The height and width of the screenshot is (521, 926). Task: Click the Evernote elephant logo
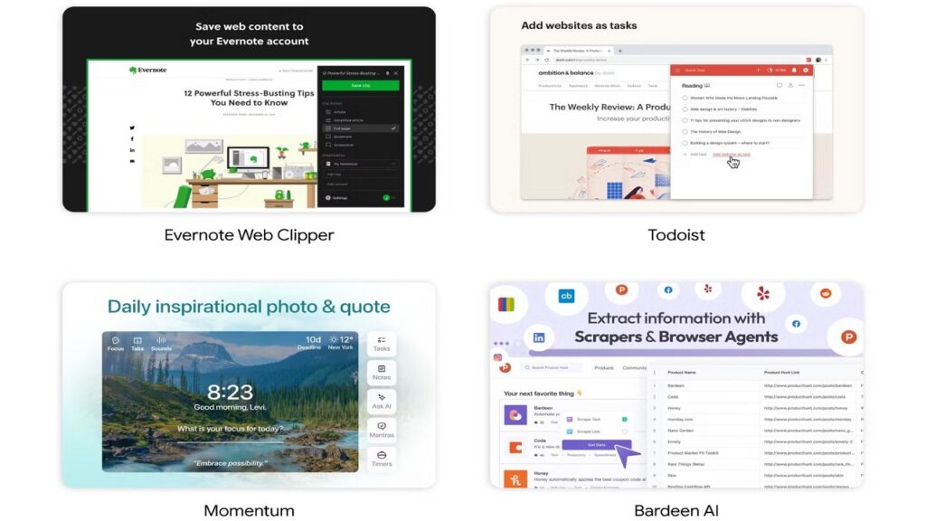coord(133,70)
